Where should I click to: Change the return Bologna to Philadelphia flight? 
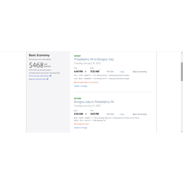(x=84, y=128)
